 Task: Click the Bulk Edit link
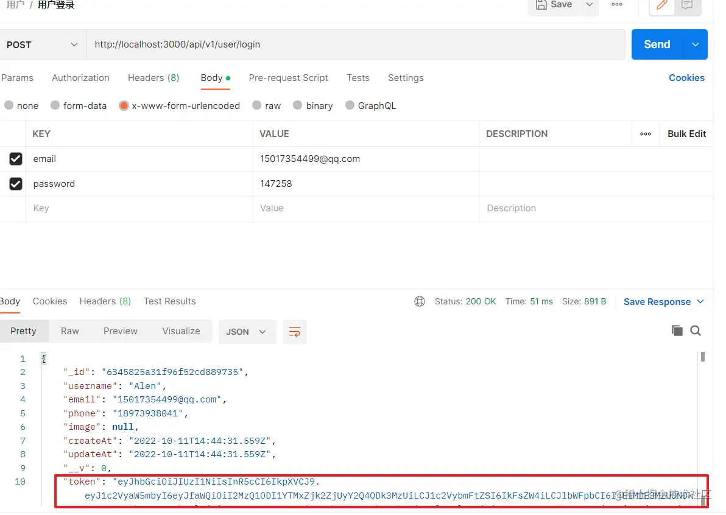pyautogui.click(x=686, y=134)
